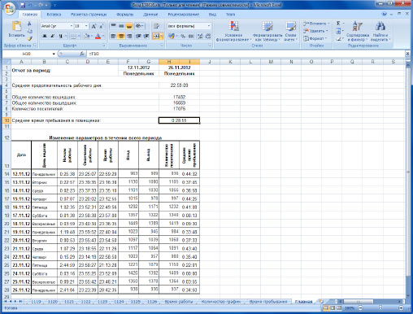Copy selection using the Copy icon

tap(29, 31)
